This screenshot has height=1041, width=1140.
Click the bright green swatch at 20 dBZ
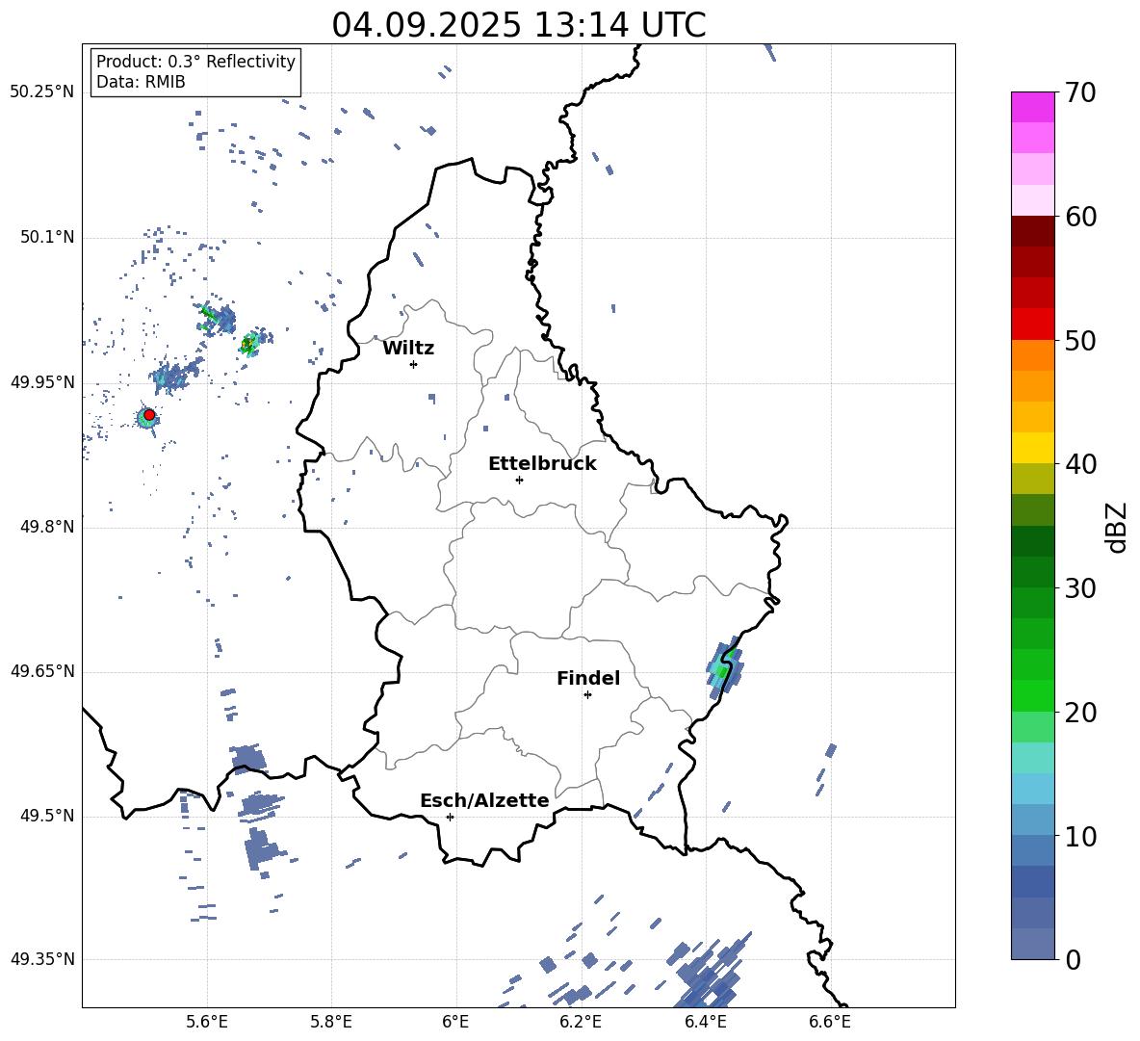pyautogui.click(x=1032, y=695)
